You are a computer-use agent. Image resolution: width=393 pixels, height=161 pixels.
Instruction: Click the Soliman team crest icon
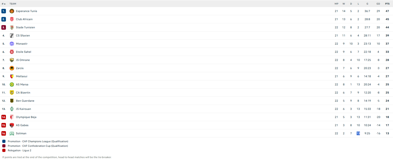(x=12, y=133)
